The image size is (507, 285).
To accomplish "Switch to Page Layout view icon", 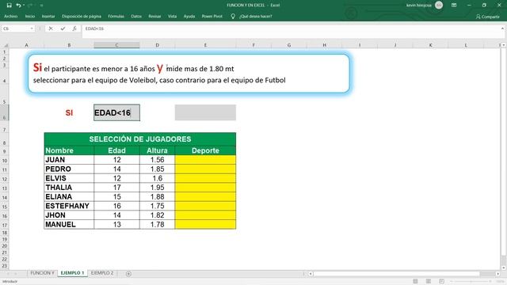I will pos(429,281).
